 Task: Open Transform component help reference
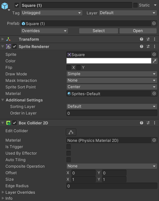142,39
